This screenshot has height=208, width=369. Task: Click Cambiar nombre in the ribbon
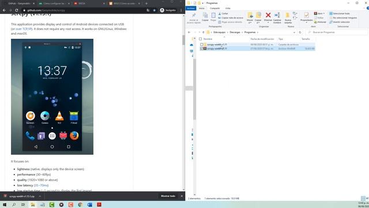tap(277, 18)
